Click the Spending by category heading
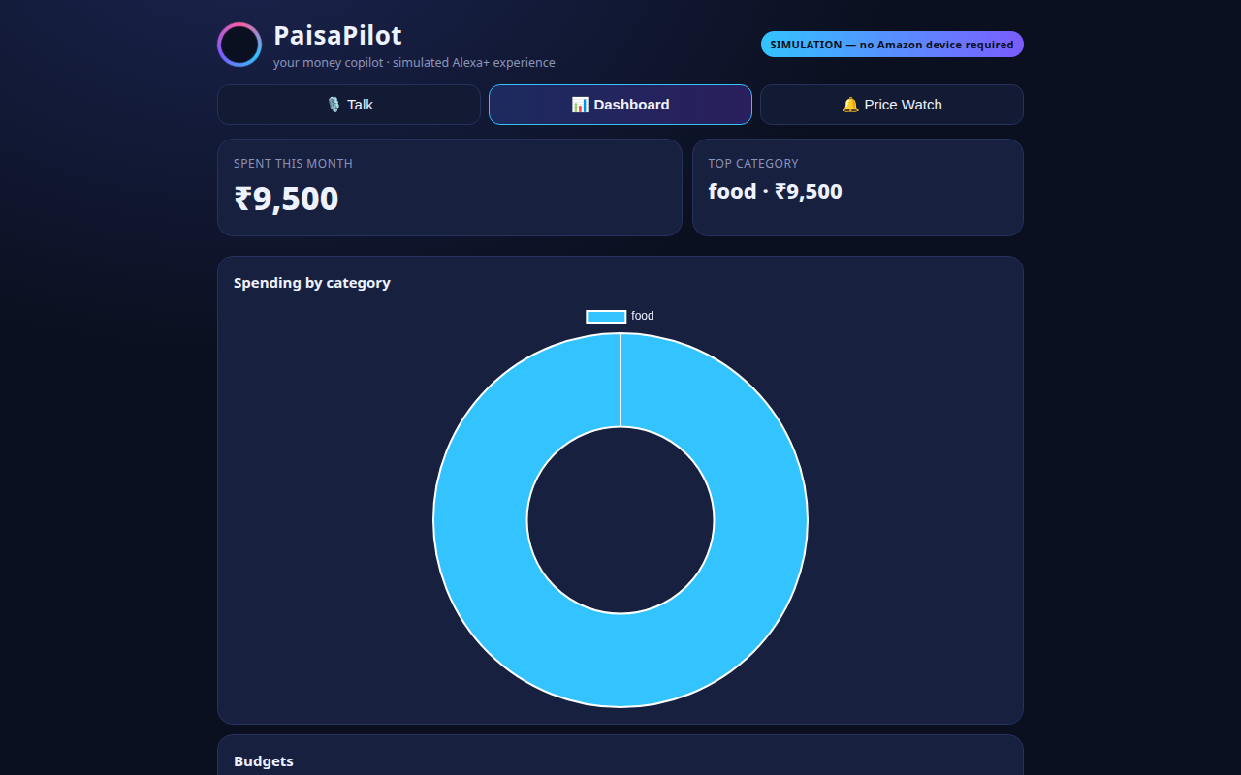Image resolution: width=1241 pixels, height=775 pixels. (x=312, y=283)
